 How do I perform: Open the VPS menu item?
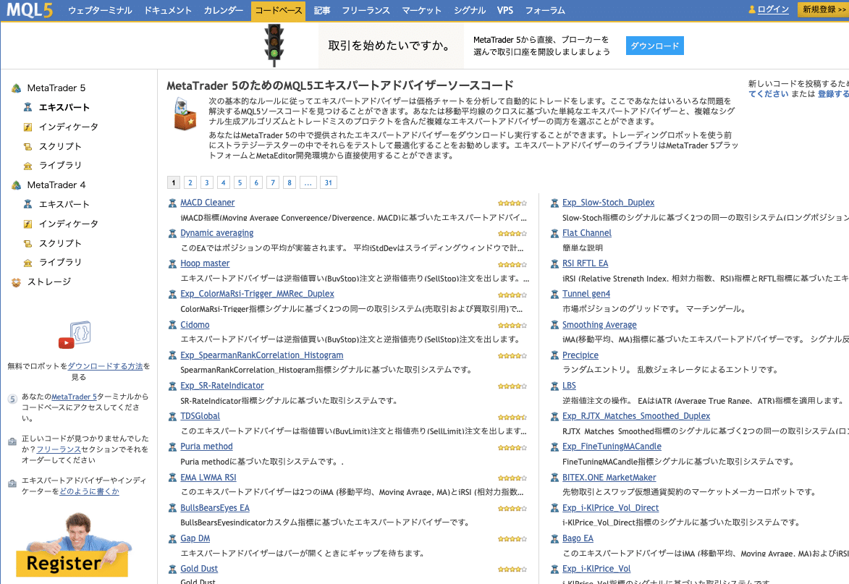(x=505, y=10)
